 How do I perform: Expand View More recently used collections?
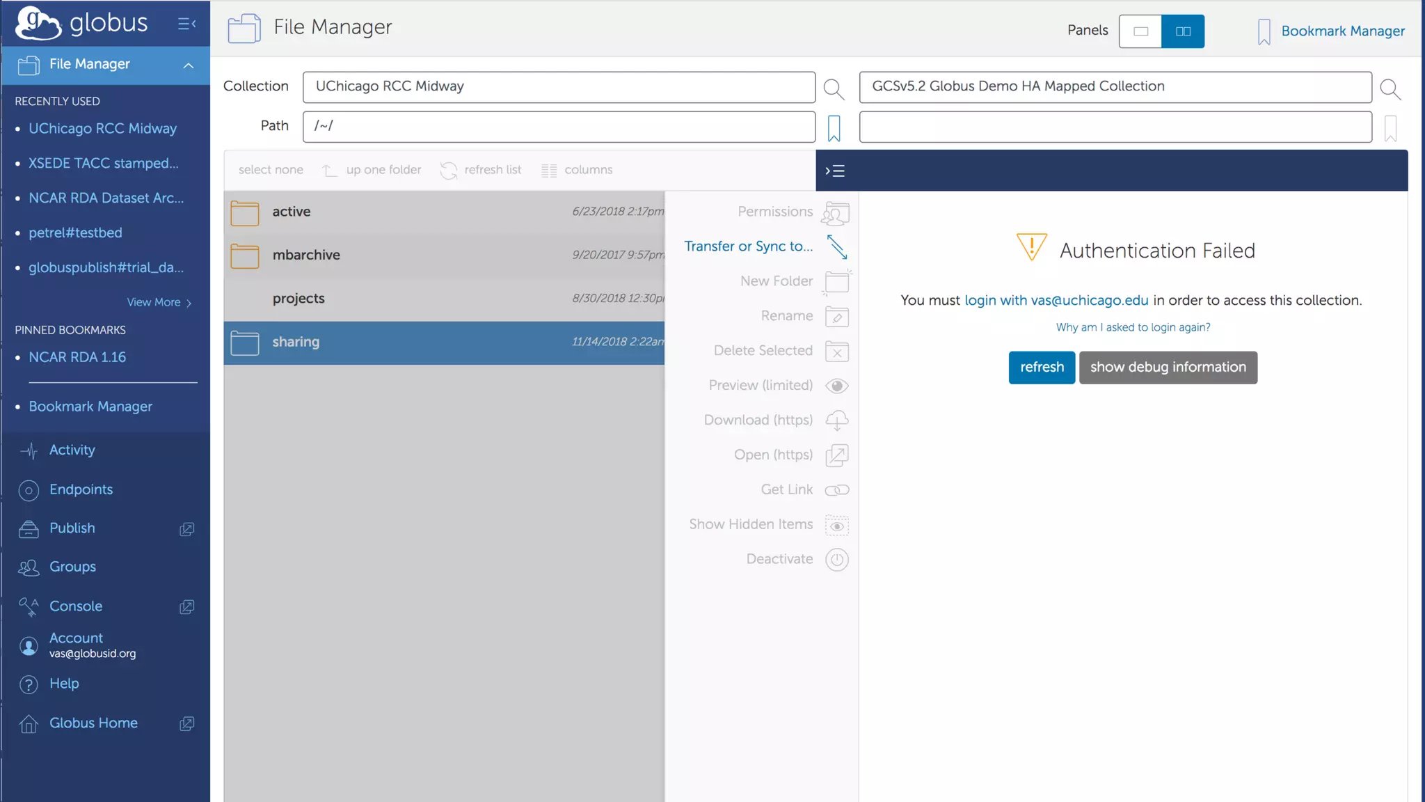point(159,302)
